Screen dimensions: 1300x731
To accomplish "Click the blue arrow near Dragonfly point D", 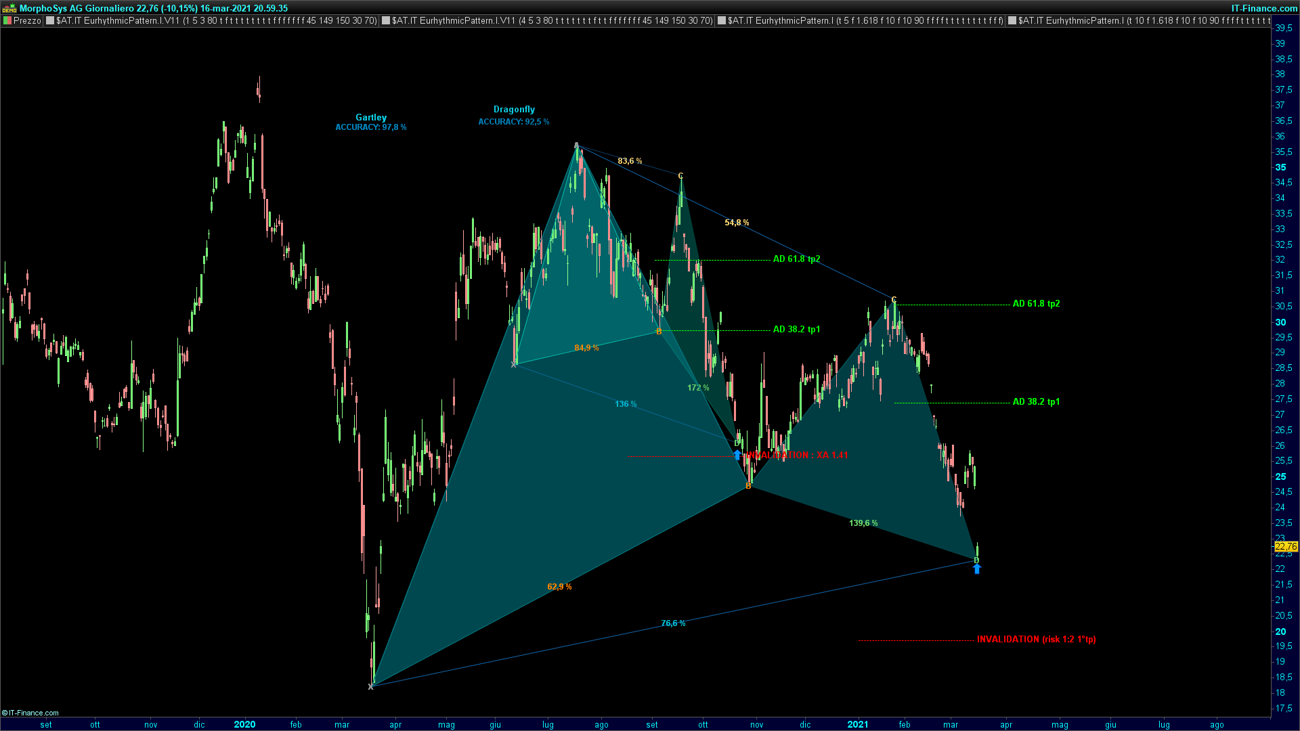I will (737, 455).
